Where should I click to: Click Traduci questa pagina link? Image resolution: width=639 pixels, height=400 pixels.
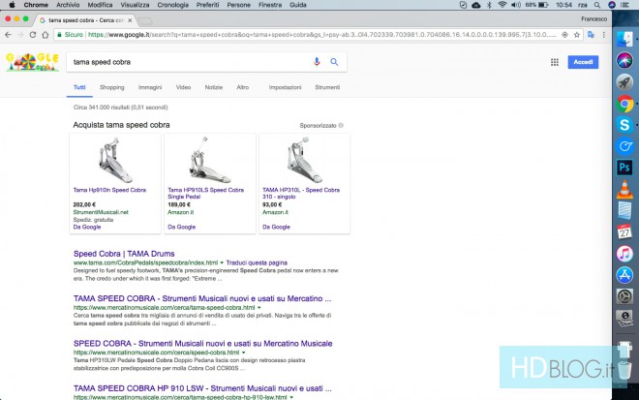257,262
